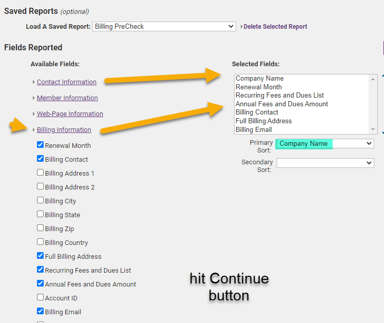Tick the Account ID checkbox

[x=41, y=298]
